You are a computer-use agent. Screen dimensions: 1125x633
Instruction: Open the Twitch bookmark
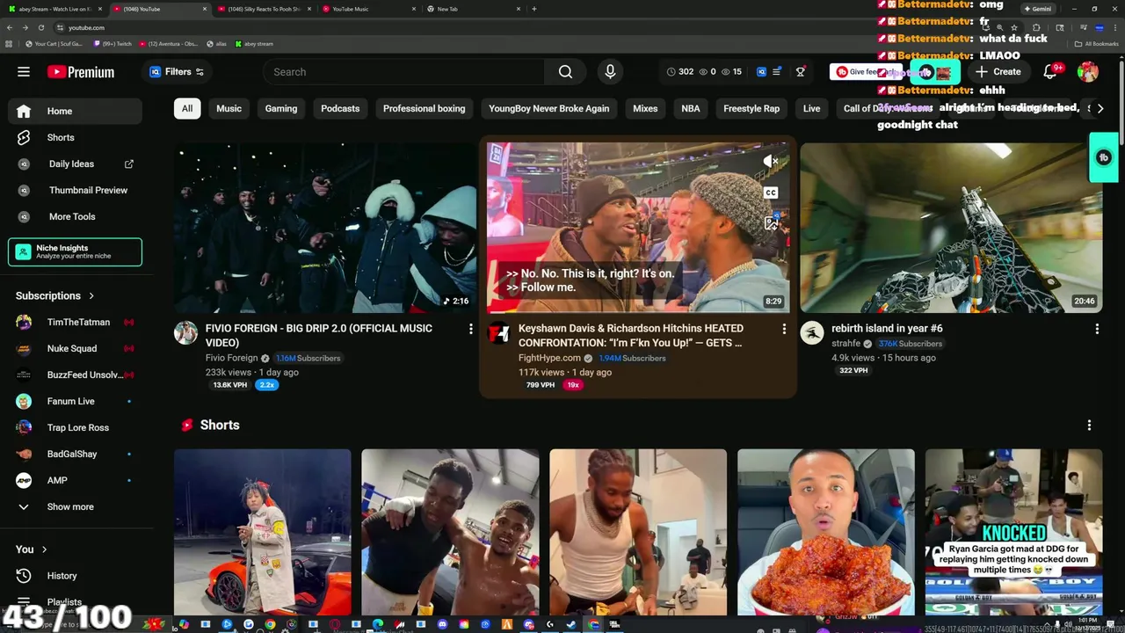[112, 43]
